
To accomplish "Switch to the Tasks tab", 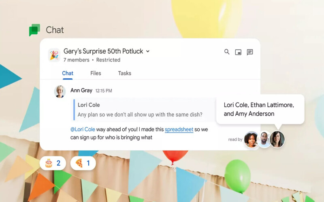I will (x=124, y=73).
